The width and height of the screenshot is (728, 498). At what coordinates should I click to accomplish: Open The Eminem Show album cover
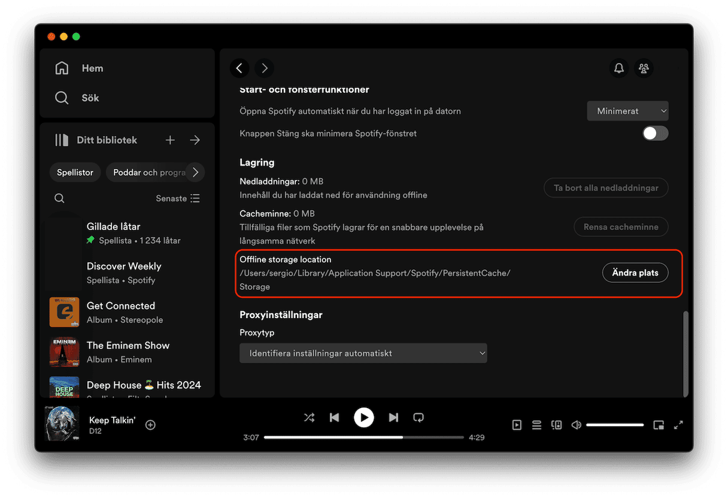click(65, 351)
